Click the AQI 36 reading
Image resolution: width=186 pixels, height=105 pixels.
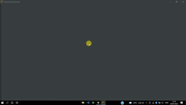coord(141,103)
